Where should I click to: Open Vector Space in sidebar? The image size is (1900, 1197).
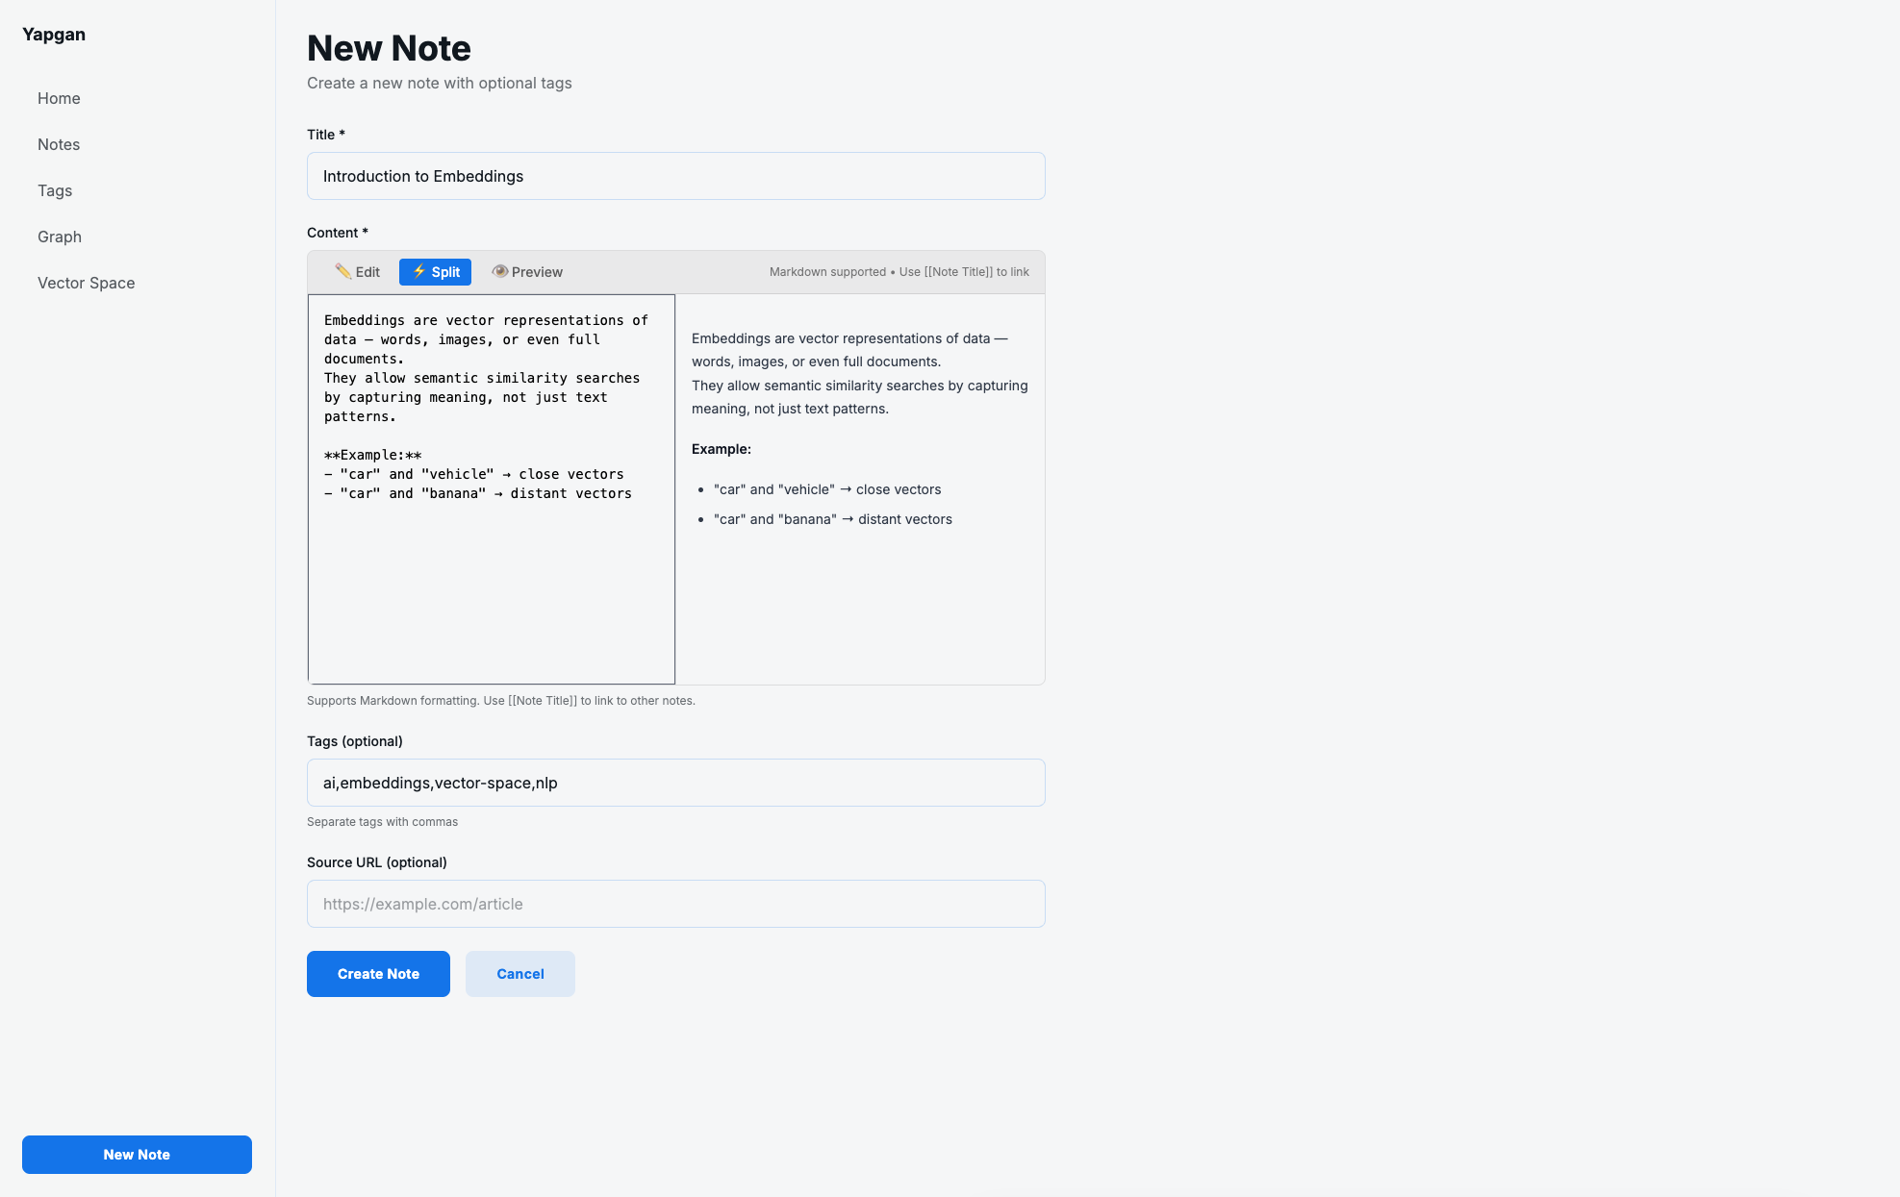[x=86, y=283]
